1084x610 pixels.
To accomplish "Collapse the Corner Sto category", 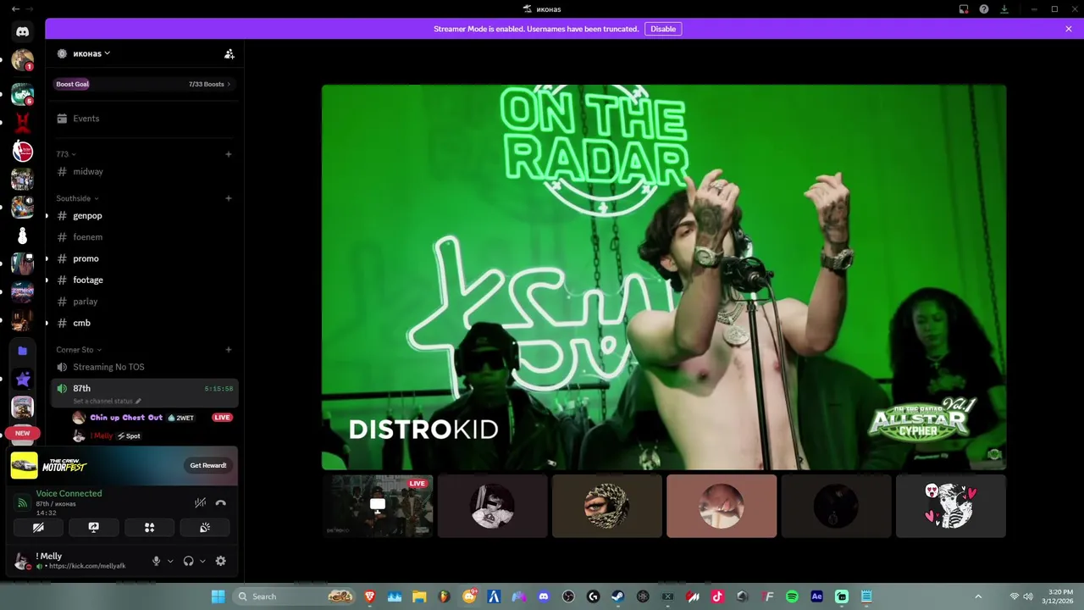I will [x=79, y=350].
